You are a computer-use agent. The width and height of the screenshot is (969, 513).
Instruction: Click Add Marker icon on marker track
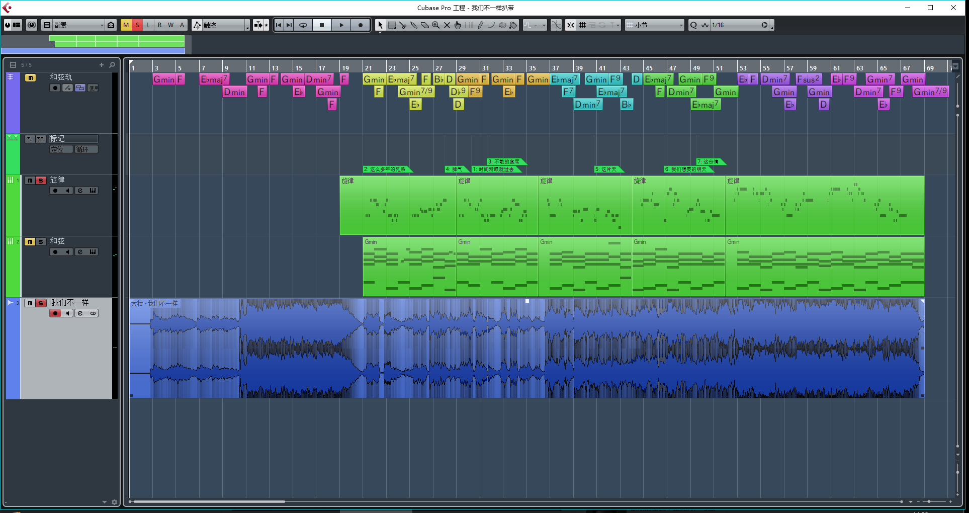pos(29,139)
